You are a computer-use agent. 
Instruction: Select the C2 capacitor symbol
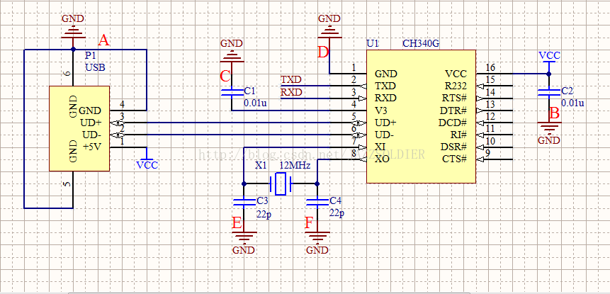tap(549, 92)
